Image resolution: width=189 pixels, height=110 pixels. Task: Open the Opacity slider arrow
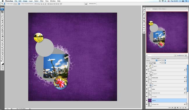pos(165,60)
